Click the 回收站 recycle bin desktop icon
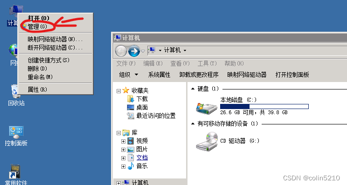 16,95
